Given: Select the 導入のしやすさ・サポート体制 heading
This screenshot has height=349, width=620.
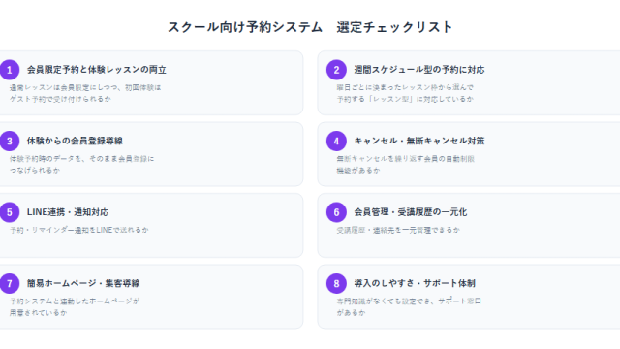Looking at the screenshot, I should (415, 283).
